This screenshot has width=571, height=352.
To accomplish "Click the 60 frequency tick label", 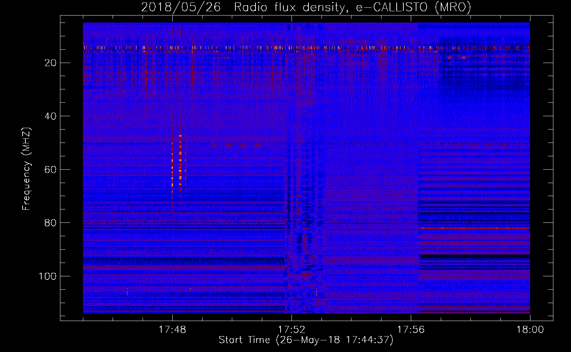I will 50,170.
